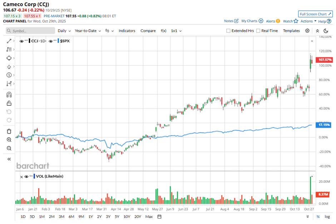Open the Templates menu
This screenshot has width=336, height=224.
pos(291,31)
